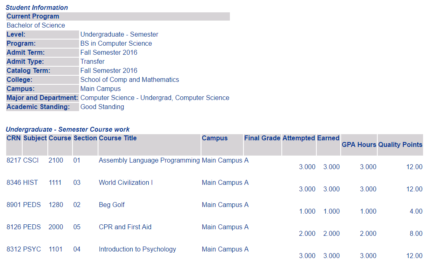The width and height of the screenshot is (428, 263).
Task: Select Introduction to Psychology course title
Action: [x=137, y=249]
